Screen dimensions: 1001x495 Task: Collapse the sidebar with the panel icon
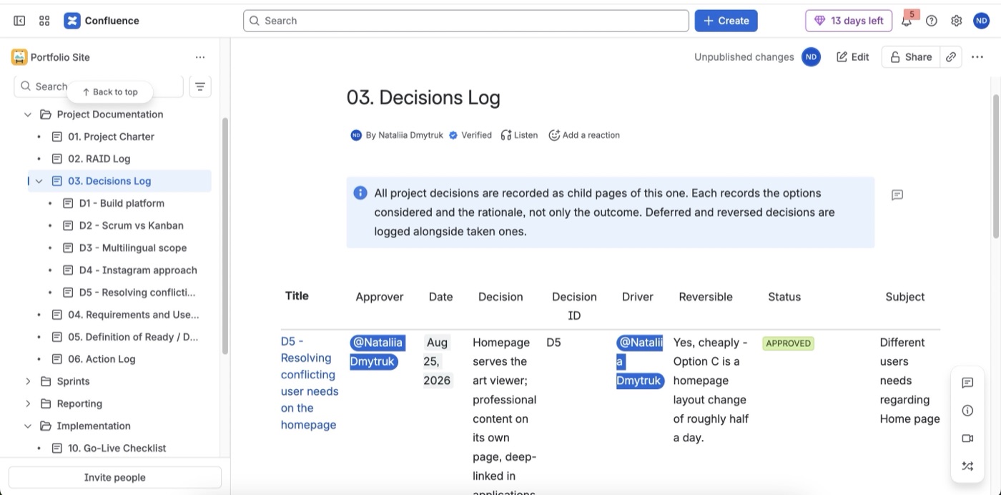[x=19, y=21]
